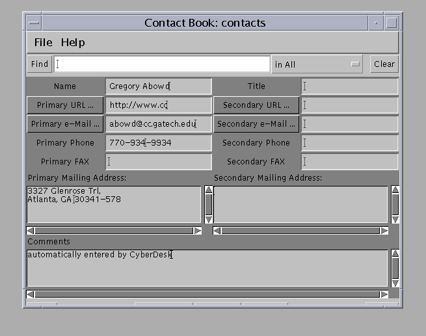This screenshot has width=426, height=336.
Task: Open the Help menu
Action: 73,43
